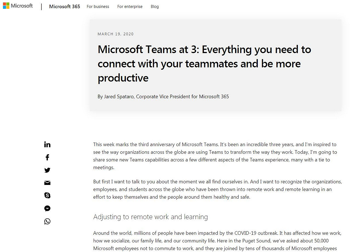The height and width of the screenshot is (252, 350).
Task: Share article on Facebook
Action: pos(47,157)
